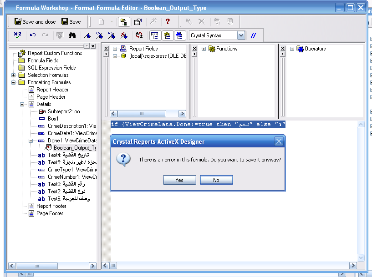
Task: Select Page Footer tree item
Action: tap(50, 213)
